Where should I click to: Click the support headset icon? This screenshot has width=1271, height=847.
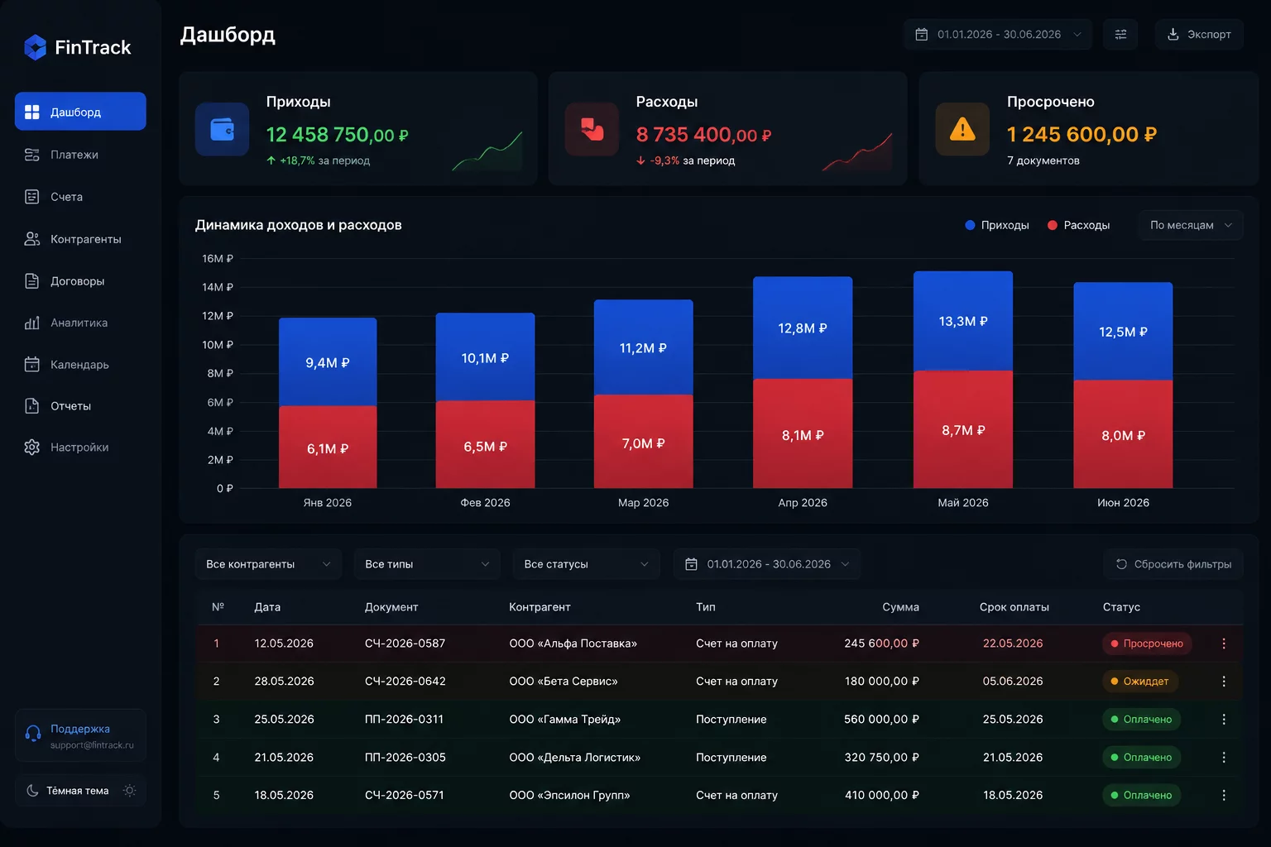pos(33,734)
